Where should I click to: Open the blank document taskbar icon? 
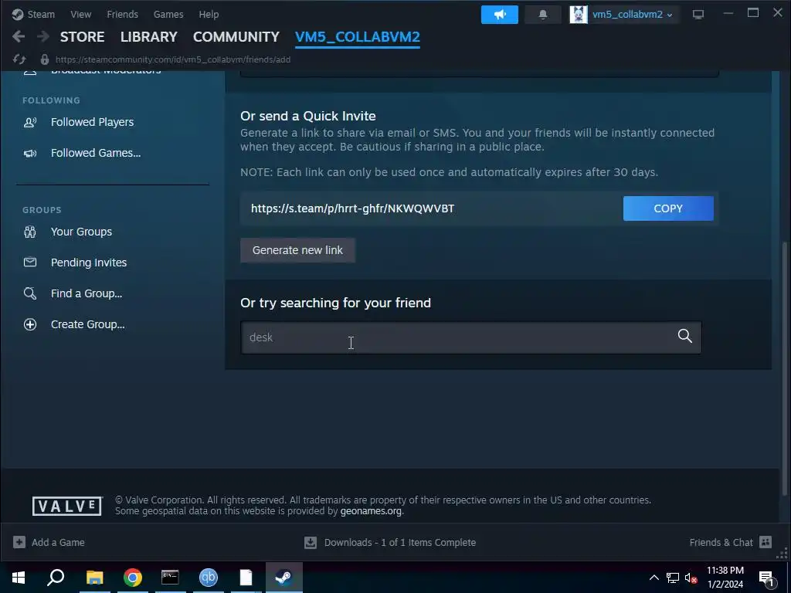coord(246,578)
